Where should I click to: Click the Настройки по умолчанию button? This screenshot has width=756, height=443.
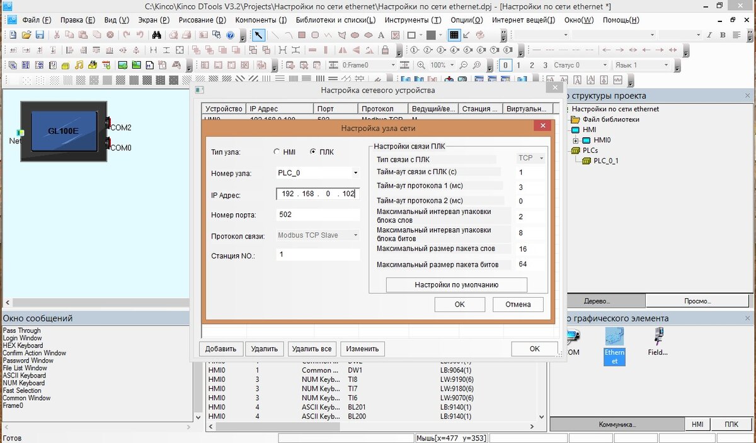[x=457, y=285]
